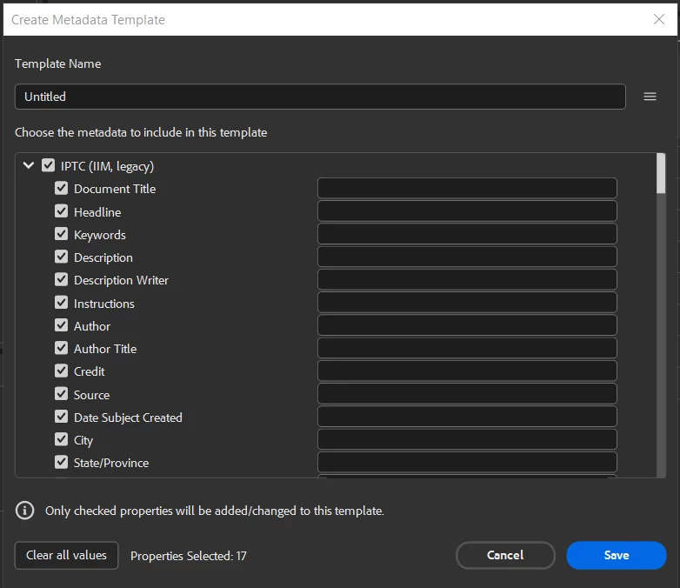Close the Create Metadata Template dialog
This screenshot has width=680, height=588.
pyautogui.click(x=659, y=19)
